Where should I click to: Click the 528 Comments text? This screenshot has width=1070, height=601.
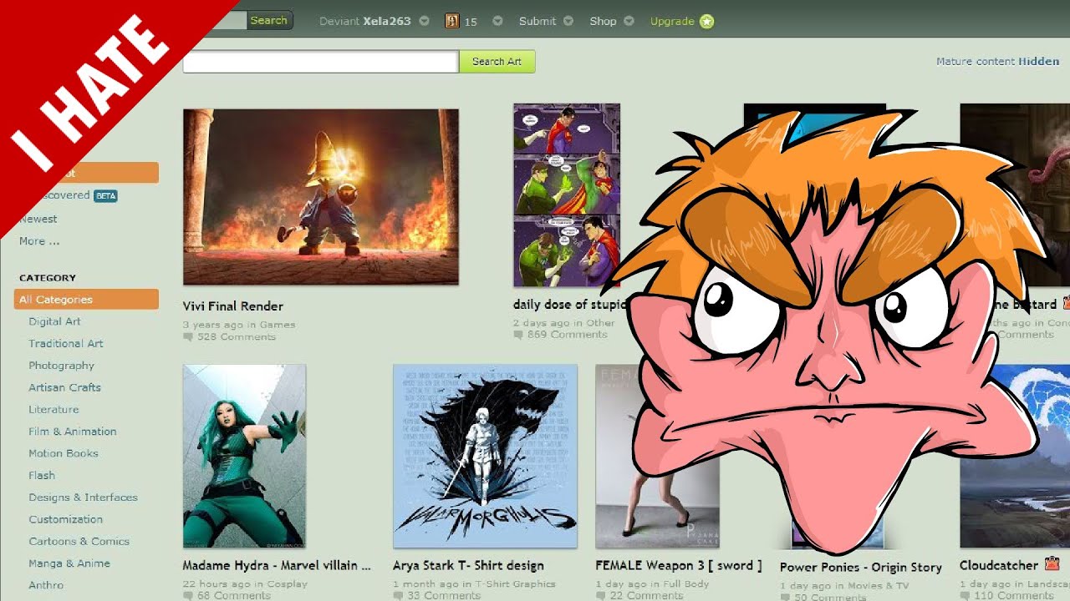tap(237, 337)
